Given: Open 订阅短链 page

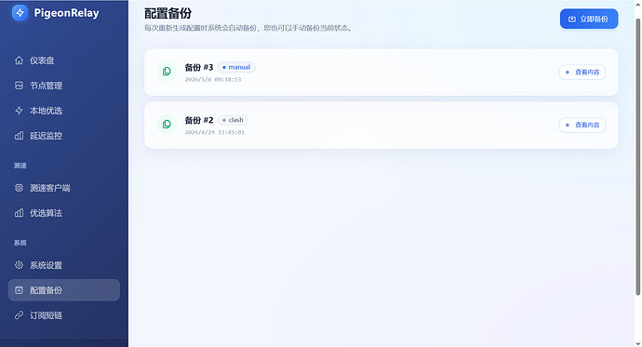Looking at the screenshot, I should pos(64,315).
